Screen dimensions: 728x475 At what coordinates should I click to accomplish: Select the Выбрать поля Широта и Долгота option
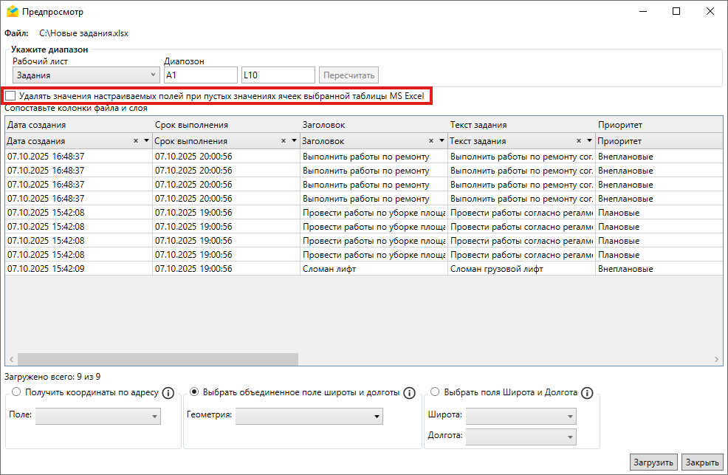(434, 392)
